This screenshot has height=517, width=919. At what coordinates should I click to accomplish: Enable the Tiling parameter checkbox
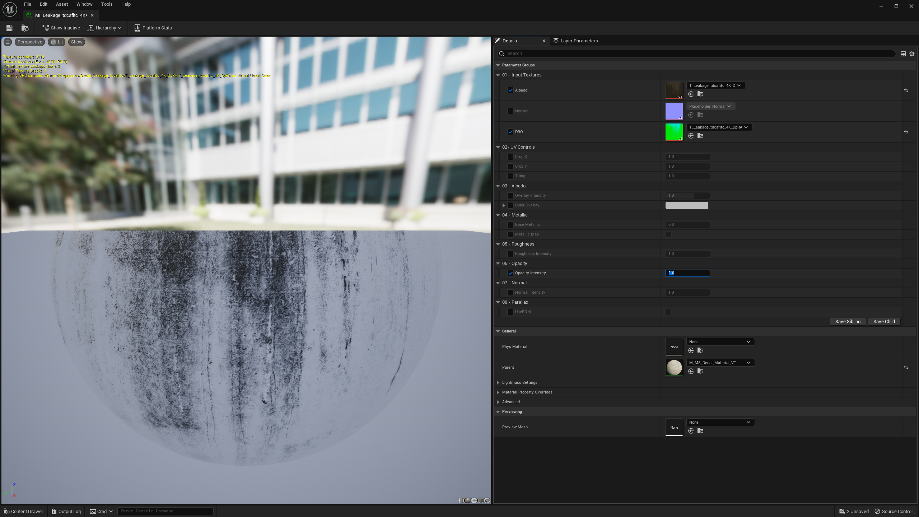tap(510, 176)
